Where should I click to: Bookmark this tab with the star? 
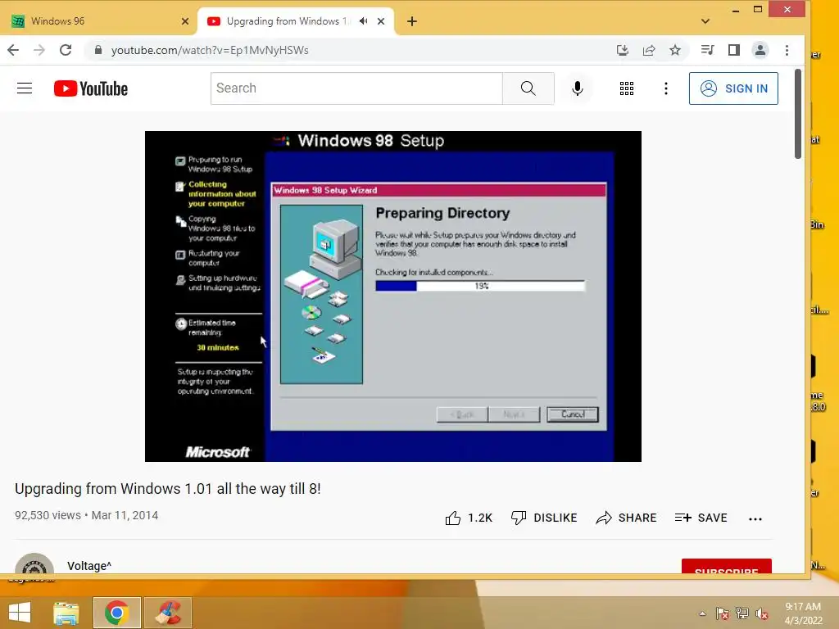pos(675,50)
